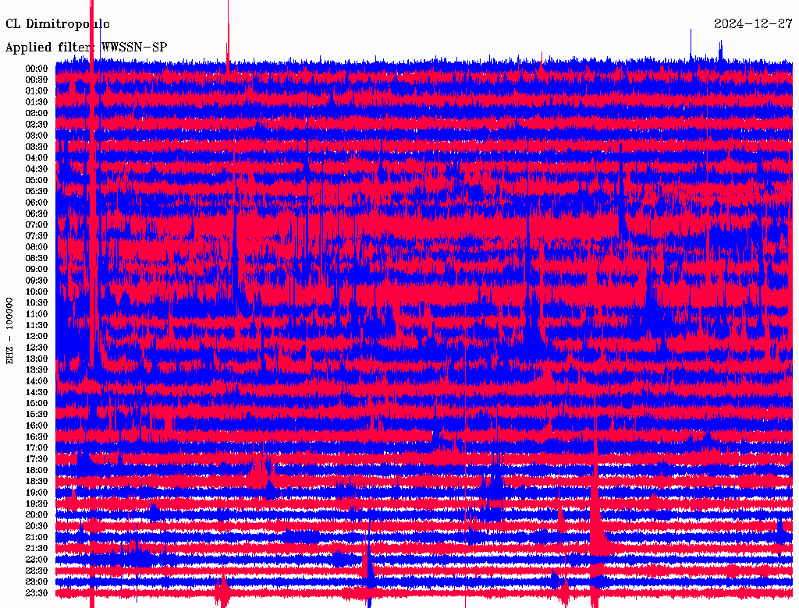Viewport: 799px width, 608px height.
Task: Click the 00:00 time label
Action: click(x=37, y=69)
